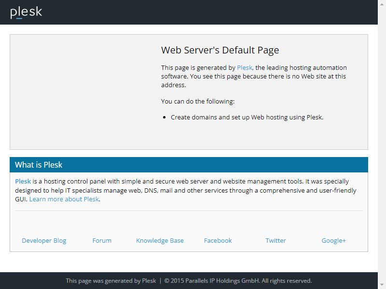Visit the Developer Blog link
This screenshot has height=289, width=386.
[44, 240]
